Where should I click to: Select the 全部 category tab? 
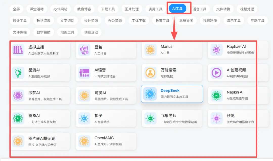(x=16, y=9)
